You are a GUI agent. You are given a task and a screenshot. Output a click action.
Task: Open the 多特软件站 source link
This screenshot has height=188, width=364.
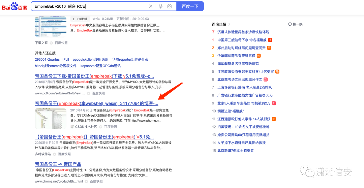pyautogui.click(x=43, y=154)
